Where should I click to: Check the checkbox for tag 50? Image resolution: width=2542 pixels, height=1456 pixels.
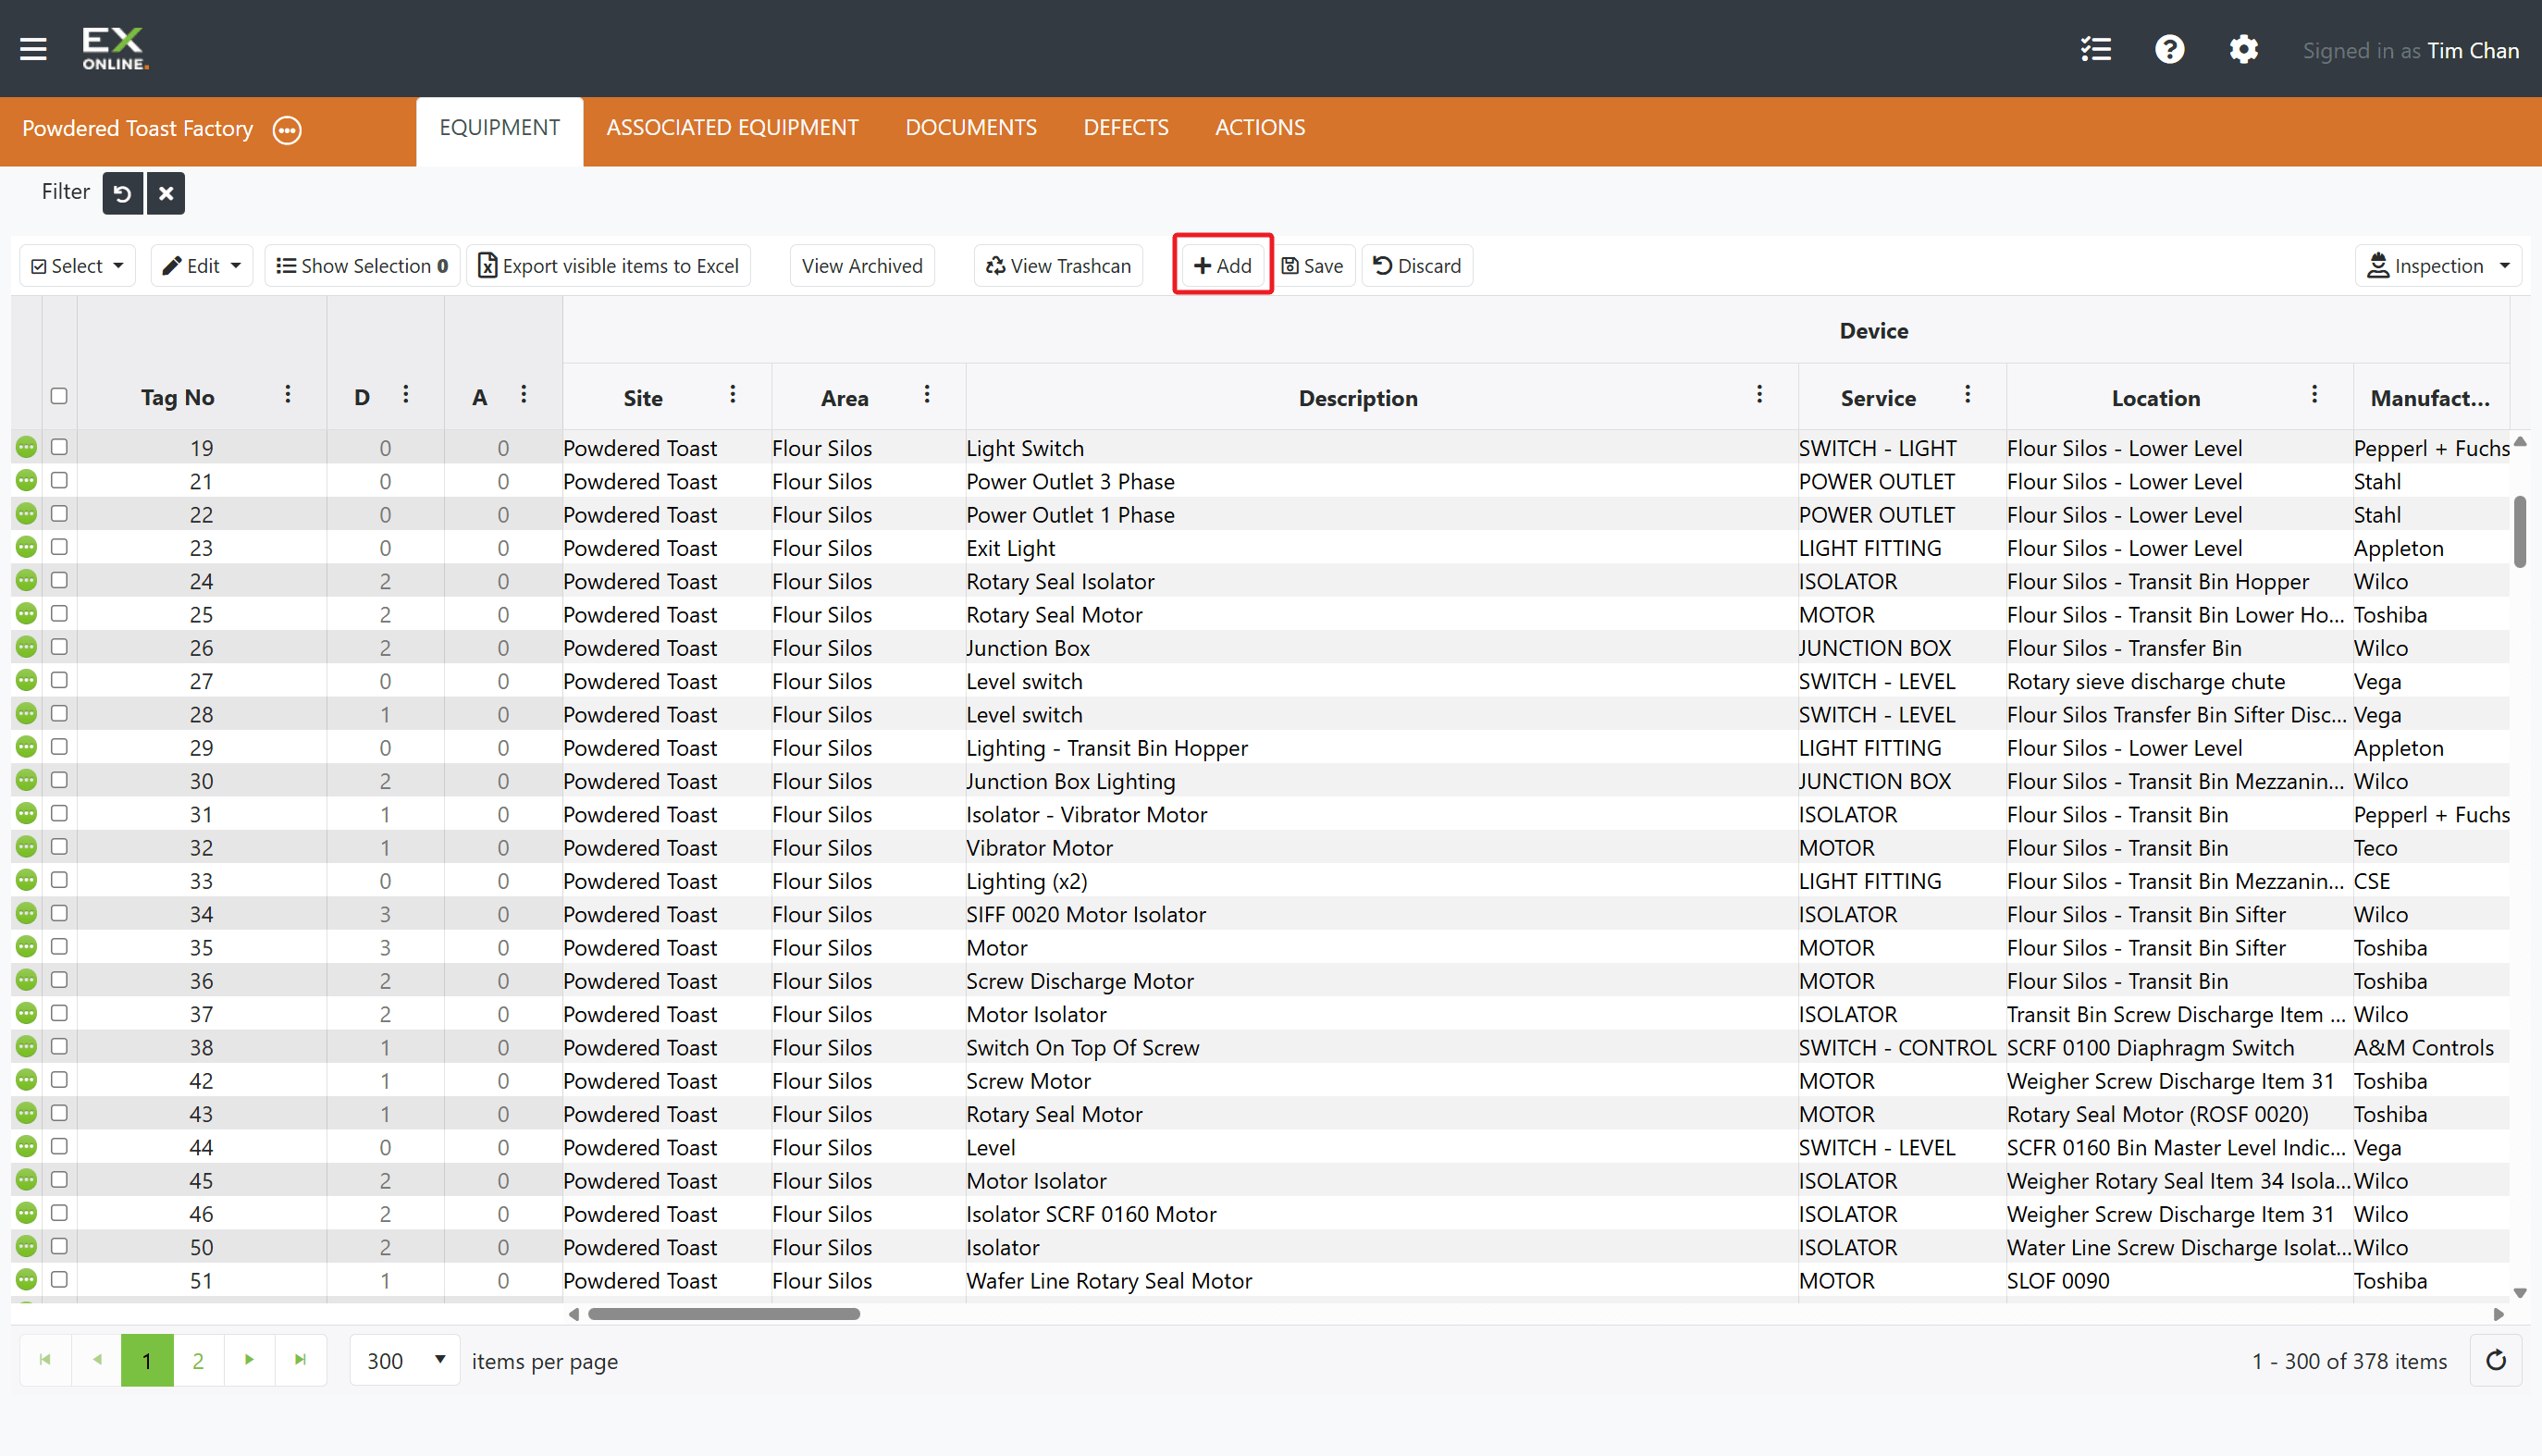pos(59,1246)
